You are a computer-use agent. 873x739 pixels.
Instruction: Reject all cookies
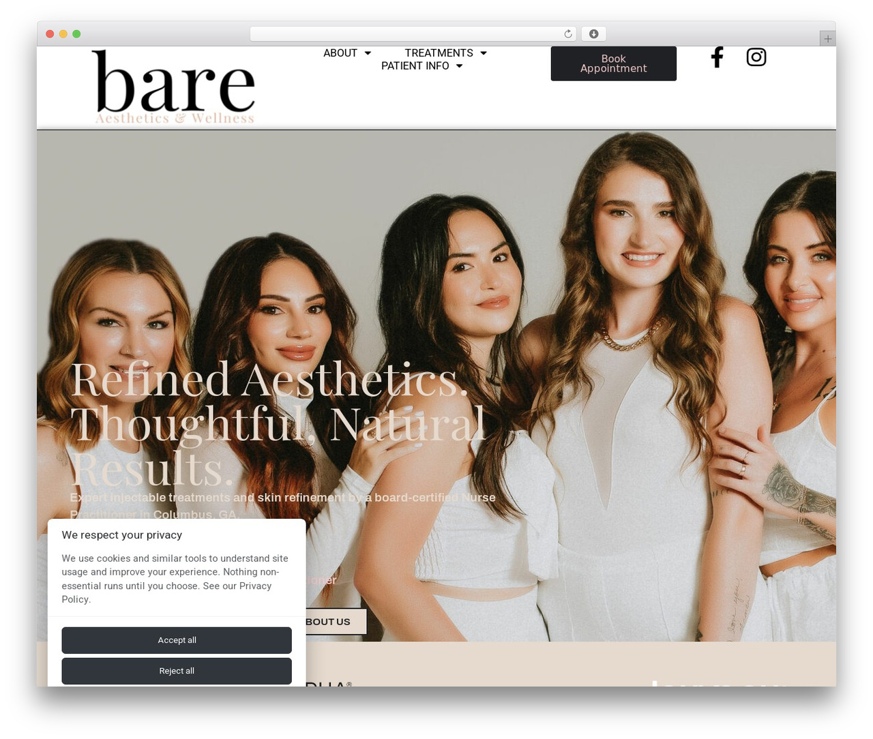(x=177, y=671)
